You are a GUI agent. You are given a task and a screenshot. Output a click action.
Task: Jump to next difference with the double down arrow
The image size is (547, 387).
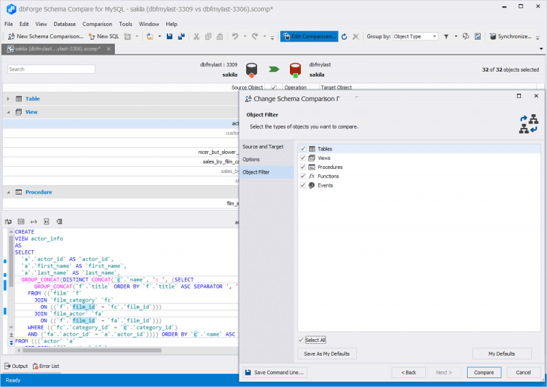[11, 343]
